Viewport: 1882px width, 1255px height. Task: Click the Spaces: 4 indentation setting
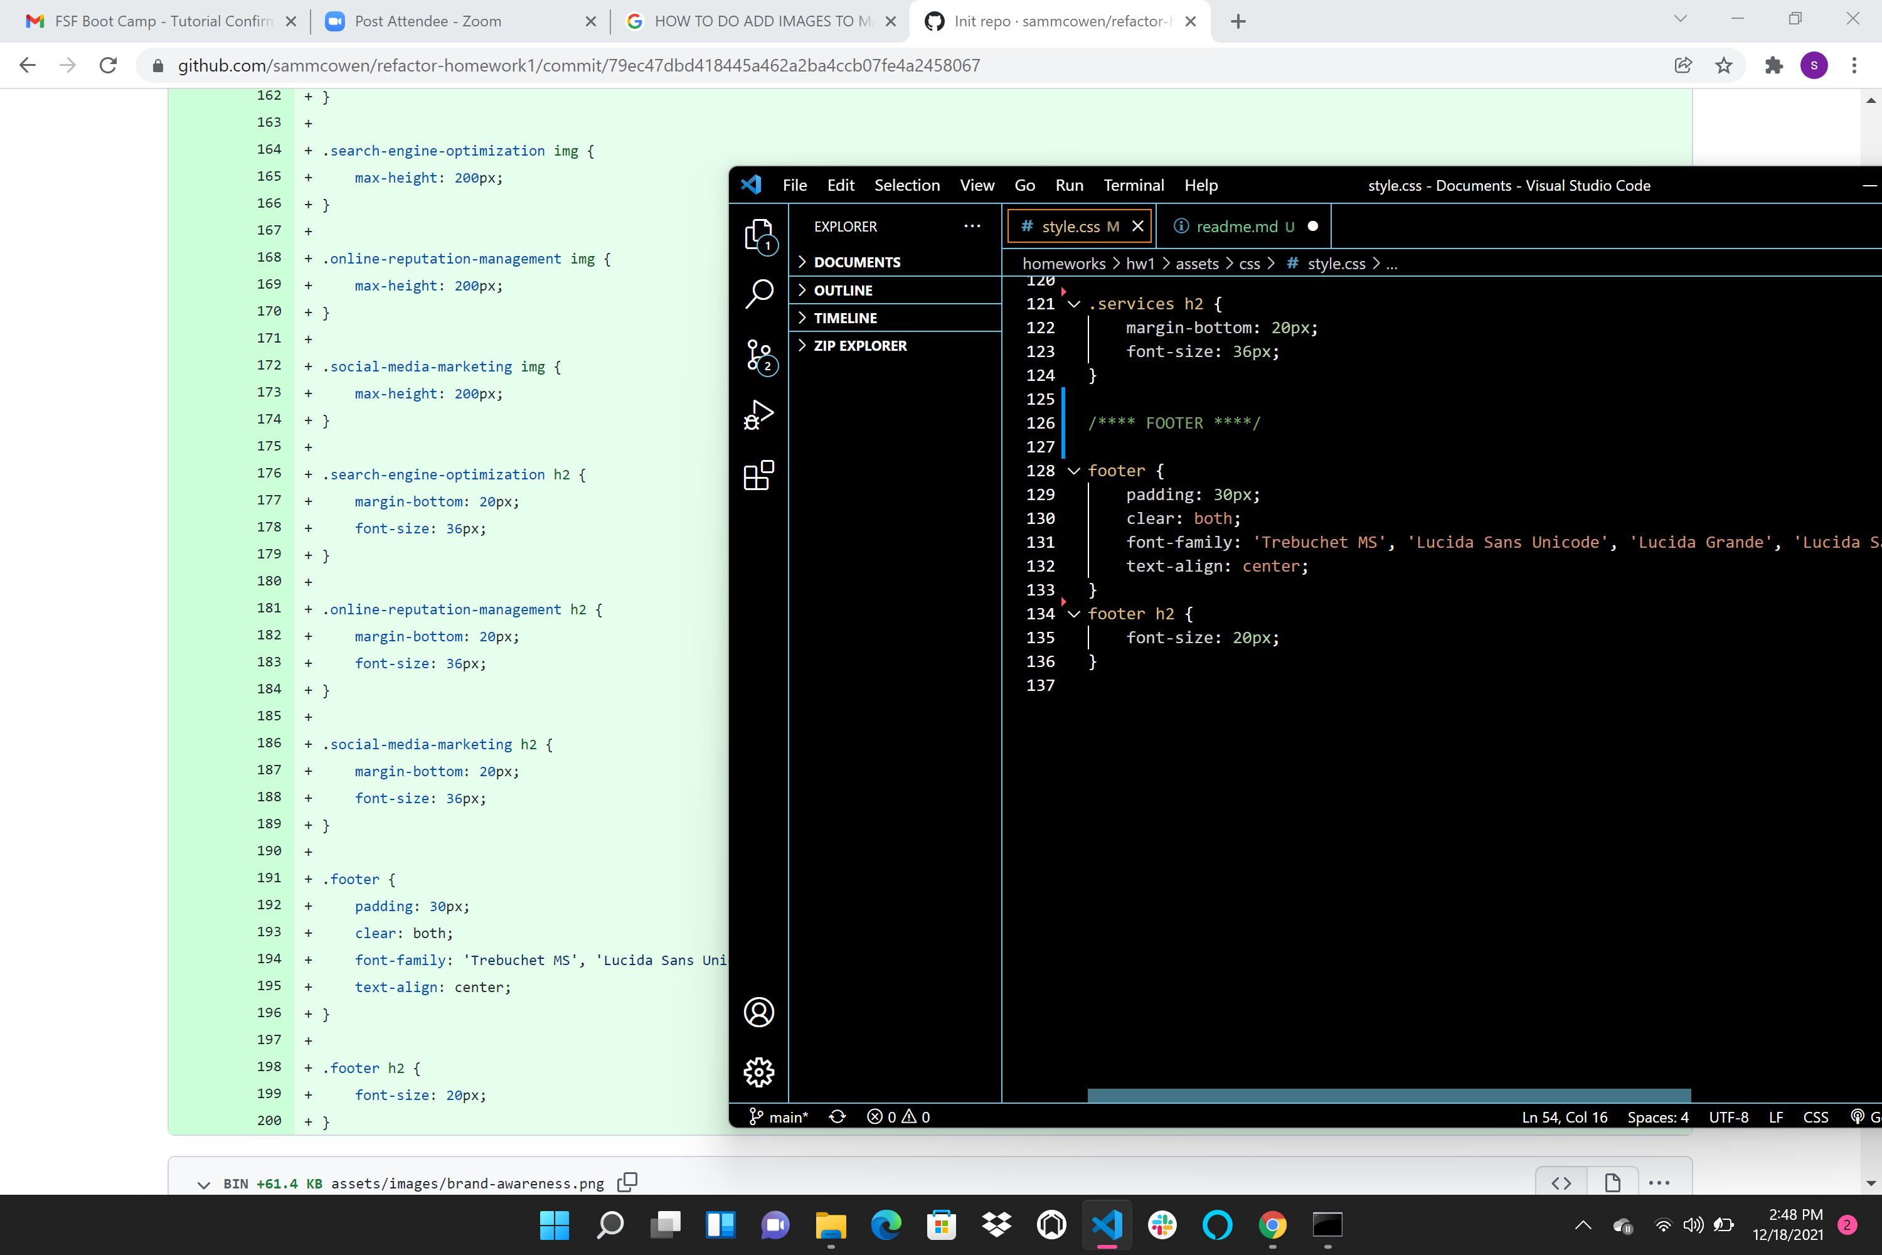1657,1116
